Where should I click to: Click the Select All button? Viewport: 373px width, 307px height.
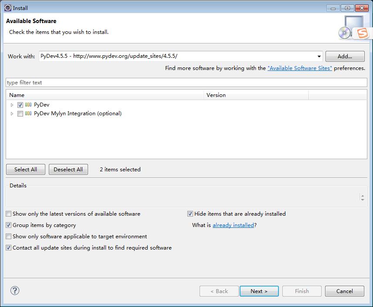click(26, 170)
